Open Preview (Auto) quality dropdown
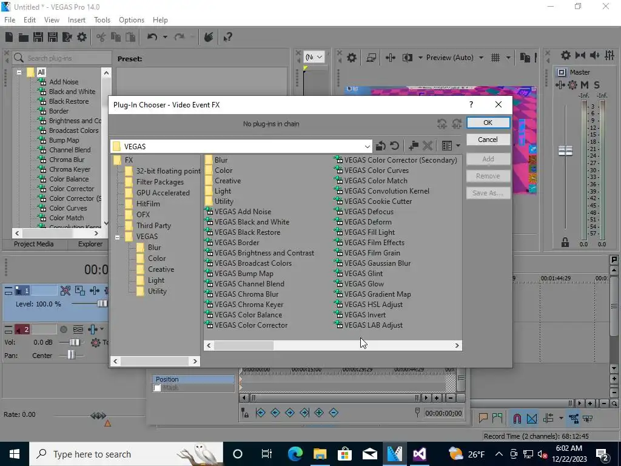621x466 pixels. click(x=481, y=58)
